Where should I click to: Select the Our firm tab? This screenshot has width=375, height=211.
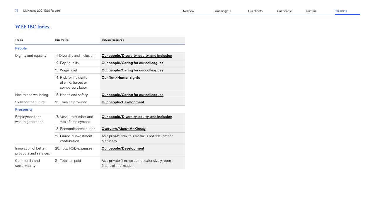[x=311, y=11]
